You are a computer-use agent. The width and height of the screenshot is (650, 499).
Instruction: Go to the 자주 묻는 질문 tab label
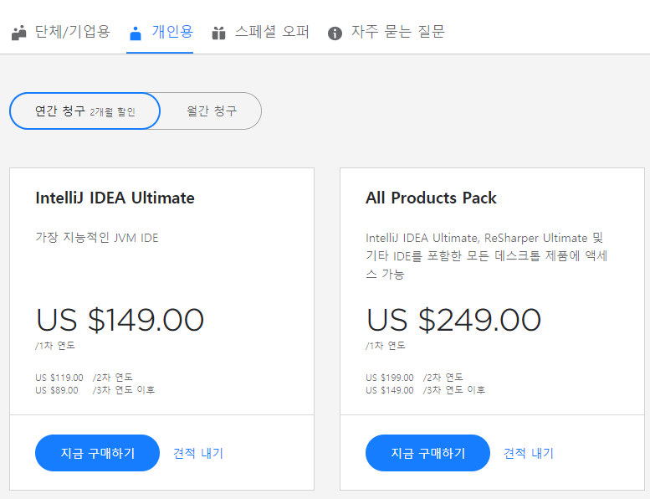(x=397, y=32)
